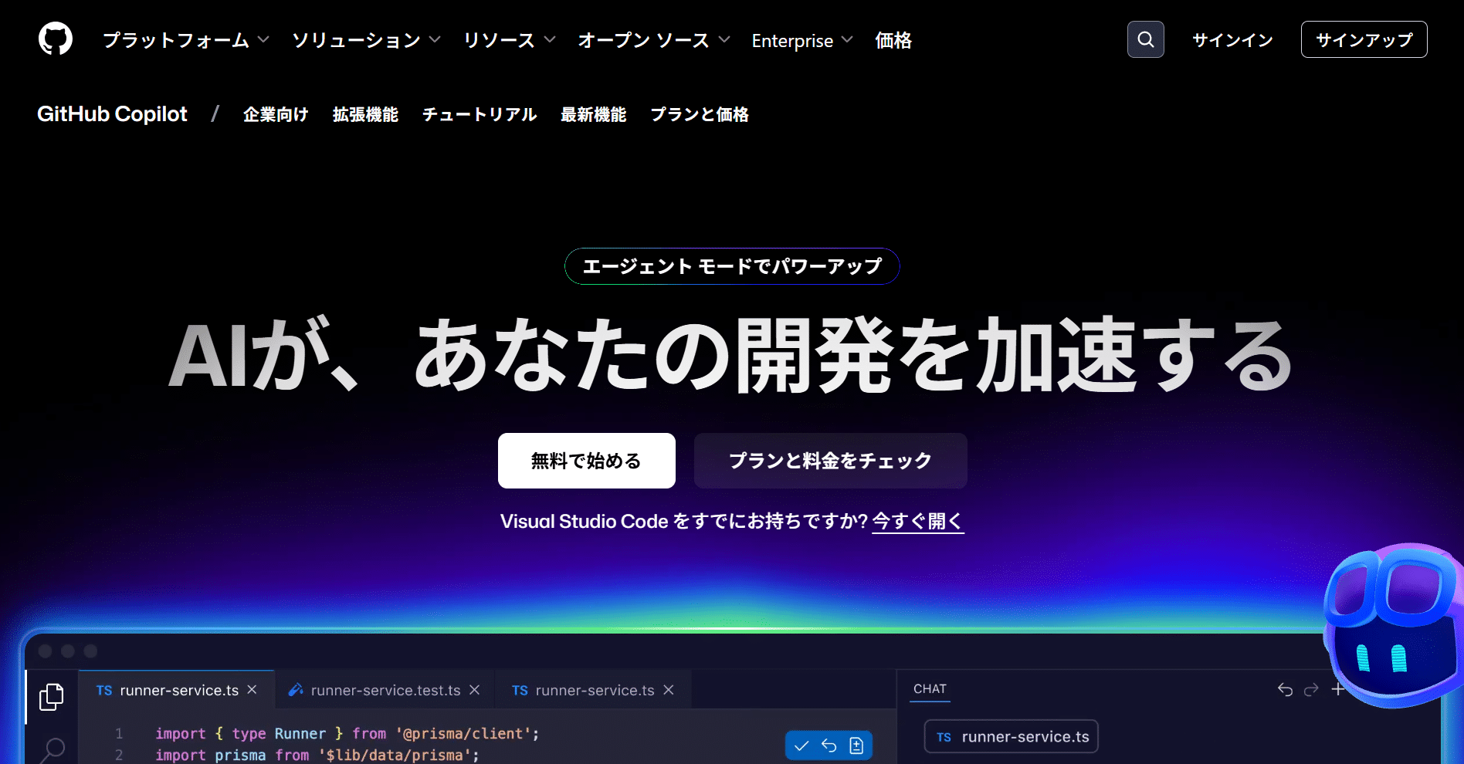
Task: Click the Copilot mascot head
Action: coord(1394,625)
